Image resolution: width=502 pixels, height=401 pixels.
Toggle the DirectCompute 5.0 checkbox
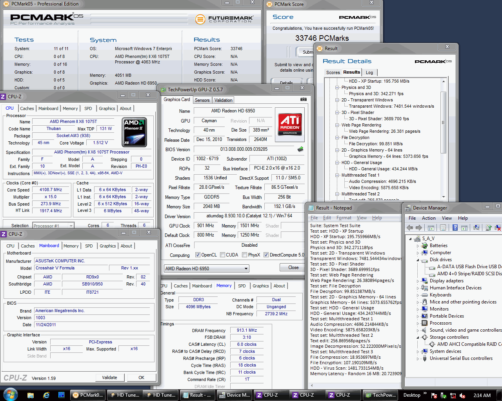click(x=266, y=255)
